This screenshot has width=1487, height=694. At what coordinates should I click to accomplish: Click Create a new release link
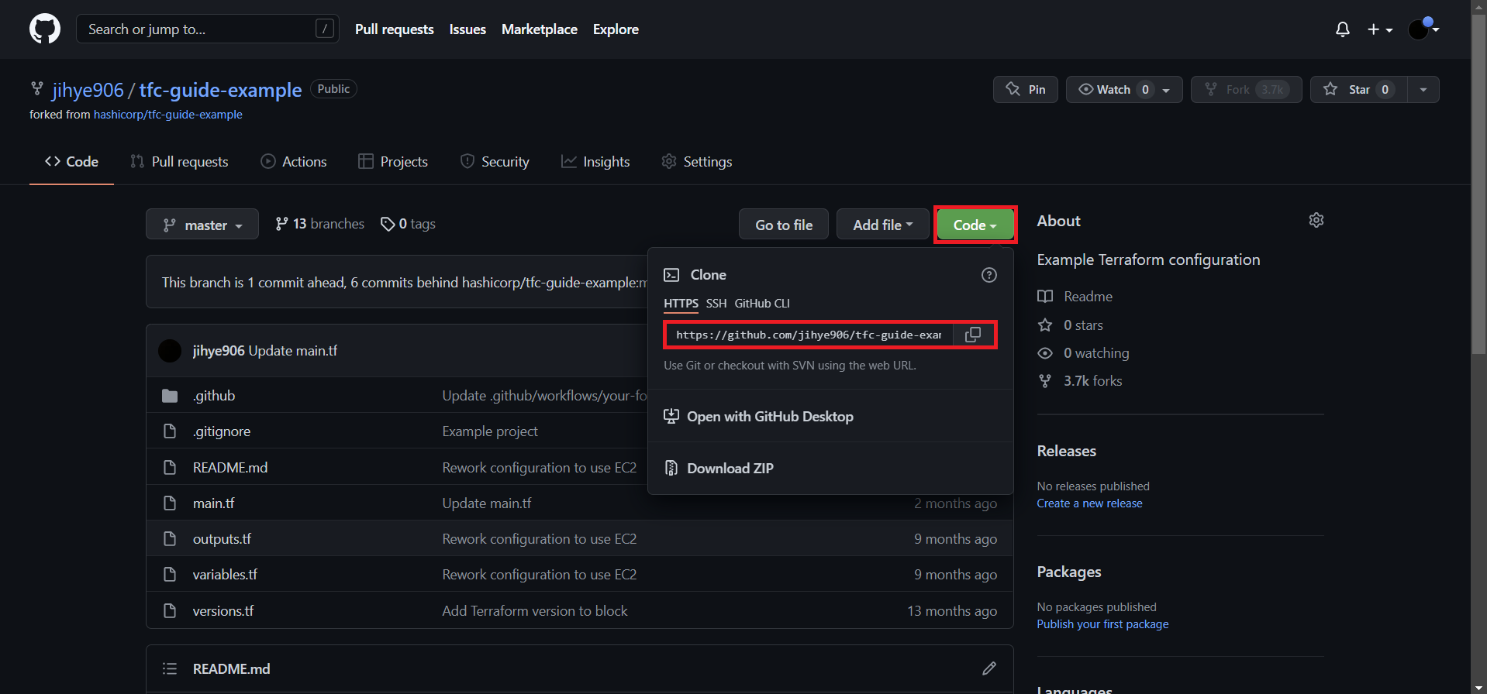click(x=1089, y=503)
